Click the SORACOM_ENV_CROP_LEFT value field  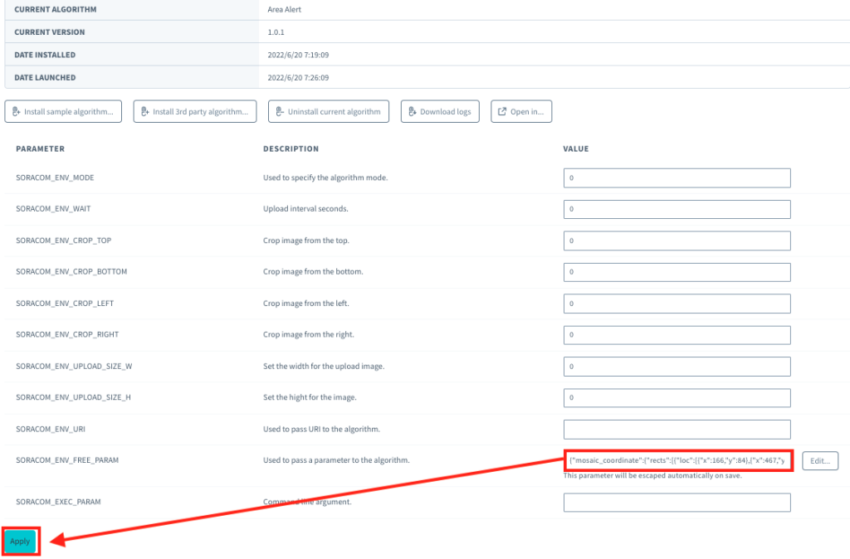[677, 304]
